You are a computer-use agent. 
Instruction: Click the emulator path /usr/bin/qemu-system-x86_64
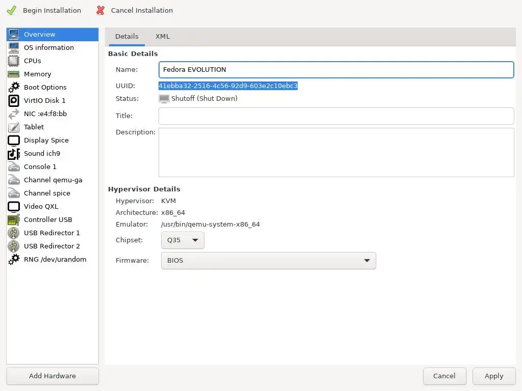(x=211, y=225)
